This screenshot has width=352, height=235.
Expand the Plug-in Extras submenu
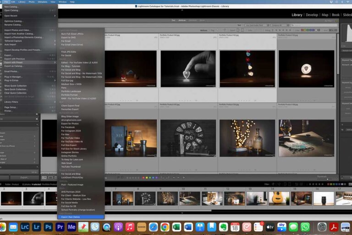point(29,80)
